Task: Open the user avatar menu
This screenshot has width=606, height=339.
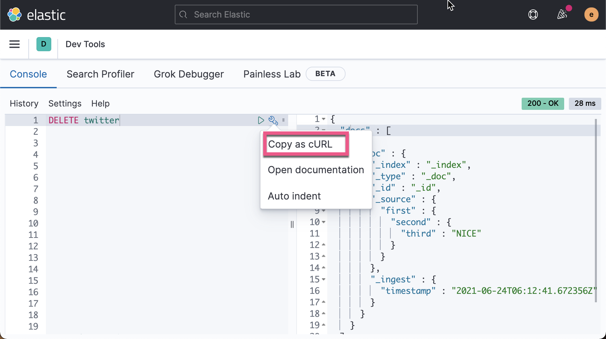Action: tap(591, 14)
